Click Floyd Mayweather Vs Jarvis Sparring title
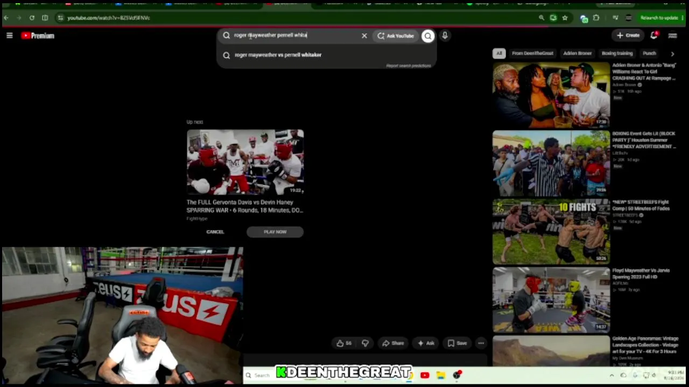 tap(641, 274)
